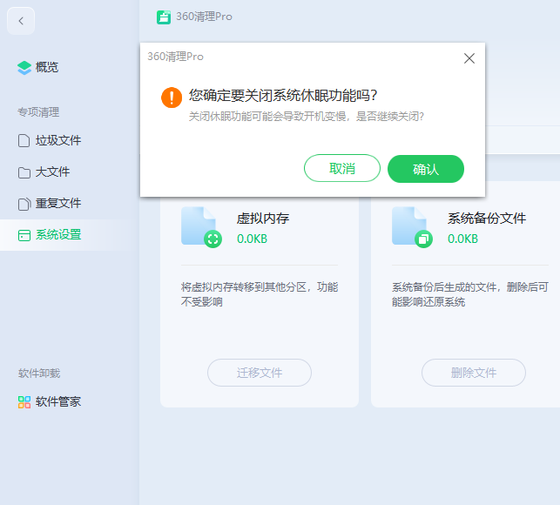Click the 系统备份后生成的文件 description
This screenshot has height=505, width=560.
[x=470, y=294]
